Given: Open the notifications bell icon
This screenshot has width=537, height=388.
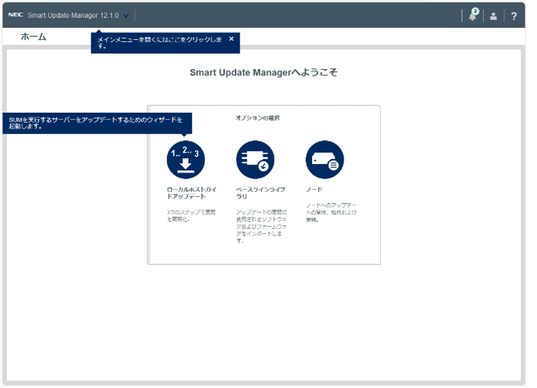Looking at the screenshot, I should (472, 16).
